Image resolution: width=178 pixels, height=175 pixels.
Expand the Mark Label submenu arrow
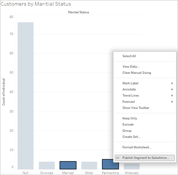172,83
